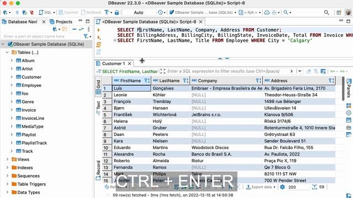
Task: Toggle transaction lock icon in toolbar
Action: pos(116,12)
